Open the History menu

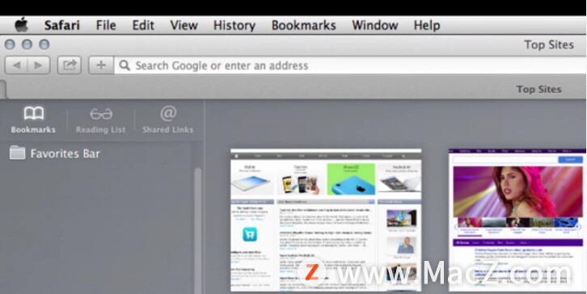point(234,25)
